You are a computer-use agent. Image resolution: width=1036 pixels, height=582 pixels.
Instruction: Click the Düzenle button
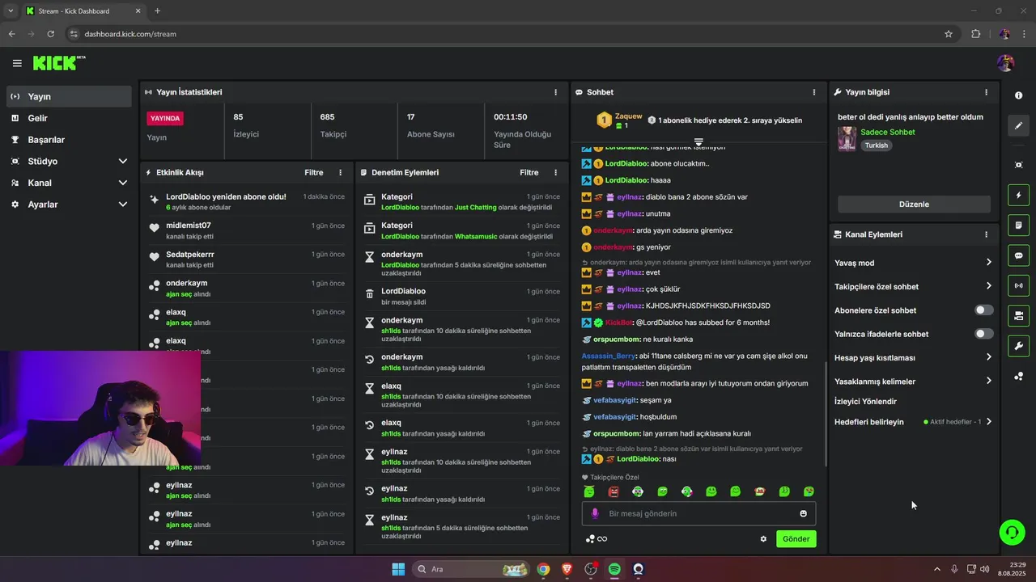pos(914,205)
